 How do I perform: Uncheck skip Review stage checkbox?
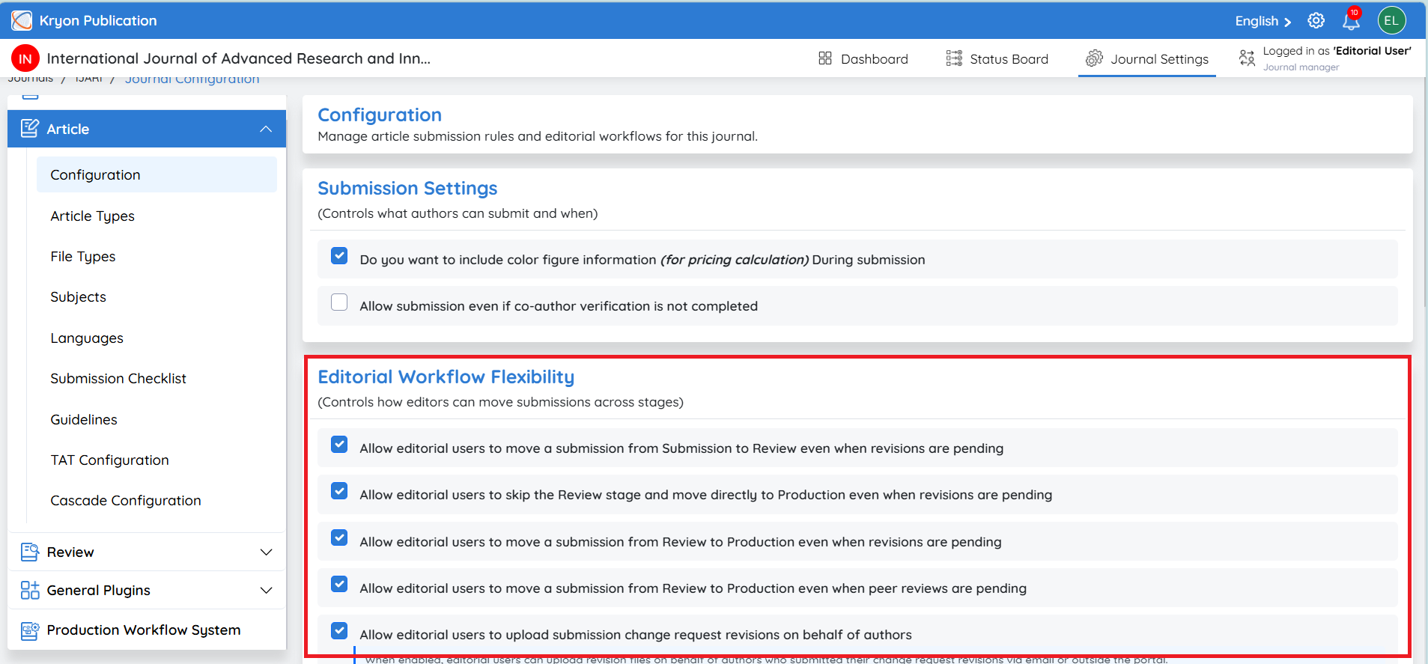pyautogui.click(x=339, y=491)
